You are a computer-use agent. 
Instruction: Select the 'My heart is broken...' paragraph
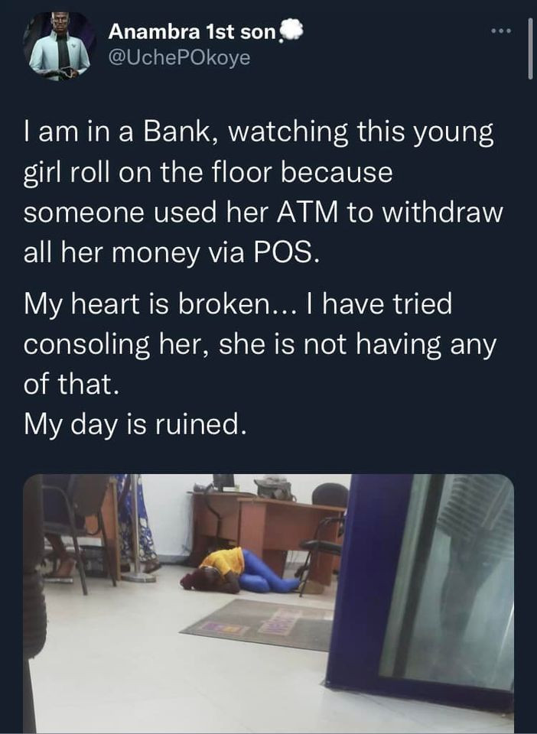(x=260, y=343)
